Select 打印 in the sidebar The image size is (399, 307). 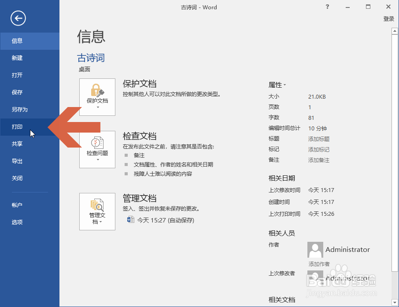pyautogui.click(x=17, y=126)
